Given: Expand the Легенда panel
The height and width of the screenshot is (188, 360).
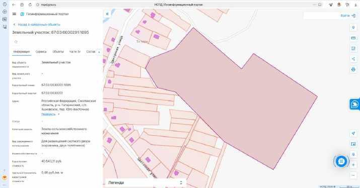Looking at the screenshot, I should (146, 183).
